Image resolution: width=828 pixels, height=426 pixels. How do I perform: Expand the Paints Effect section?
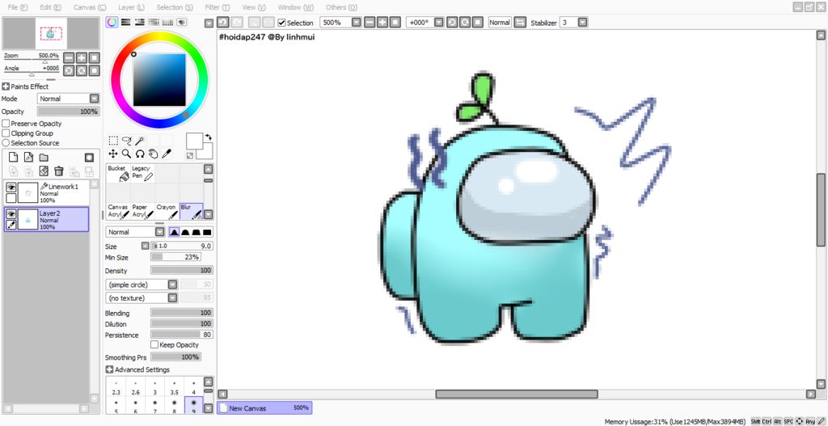pyautogui.click(x=6, y=86)
